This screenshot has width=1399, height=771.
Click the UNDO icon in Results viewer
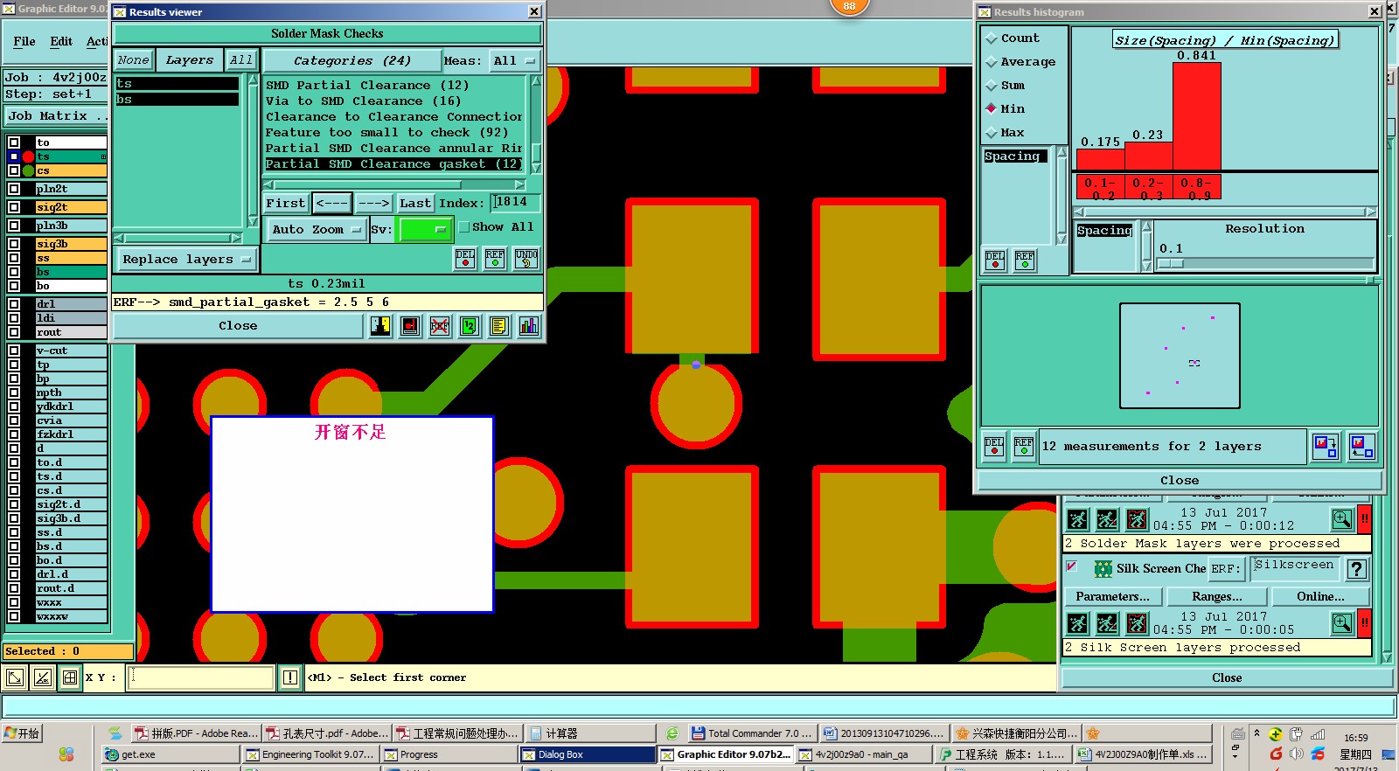pos(526,259)
